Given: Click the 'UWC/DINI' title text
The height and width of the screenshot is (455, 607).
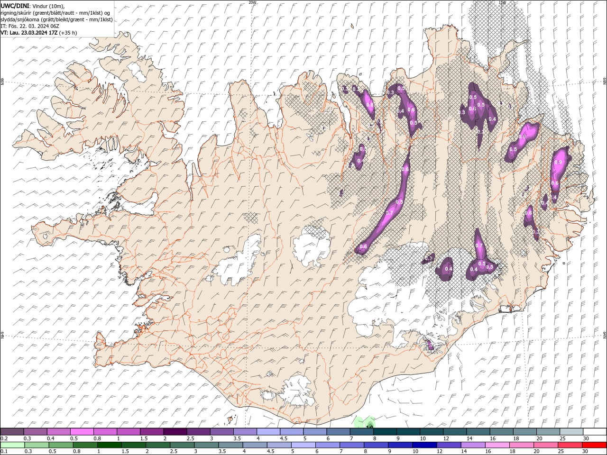Looking at the screenshot, I should [15, 5].
